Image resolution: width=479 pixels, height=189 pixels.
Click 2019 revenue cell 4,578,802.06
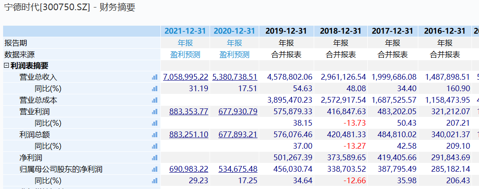290,77
